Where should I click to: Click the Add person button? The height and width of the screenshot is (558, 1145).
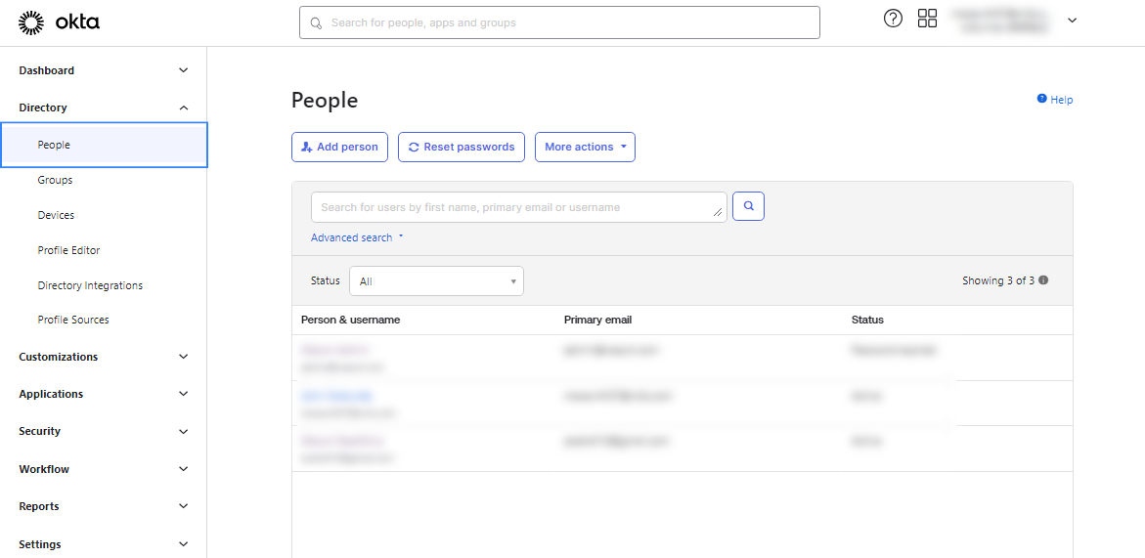339,147
